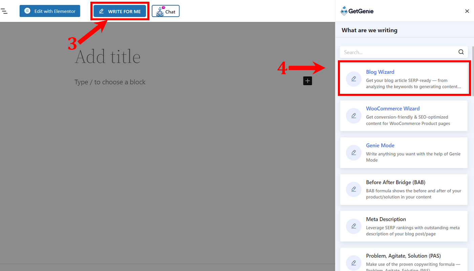Click the Add title heading field

point(108,57)
